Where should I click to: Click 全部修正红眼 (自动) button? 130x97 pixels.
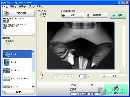click(86, 94)
